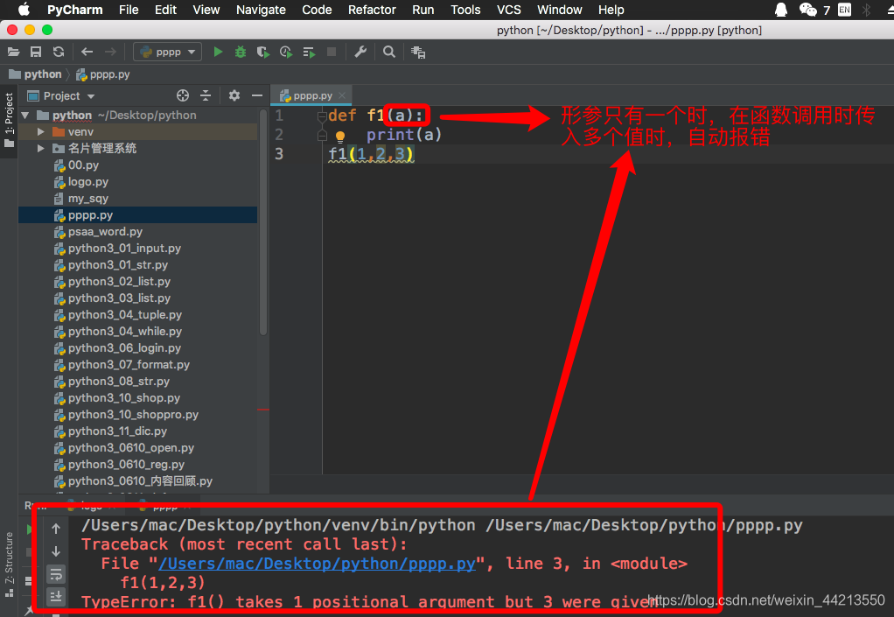
Task: Open the pppp run configuration dropdown
Action: [168, 52]
